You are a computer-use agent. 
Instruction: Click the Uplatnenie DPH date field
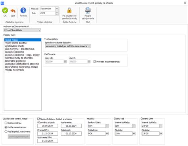click(48, 141)
